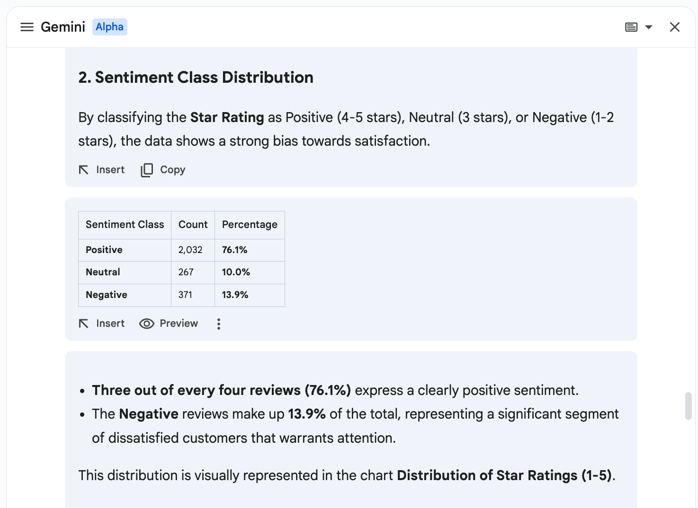Click the Gemini title text
Image resolution: width=698 pixels, height=508 pixels.
click(x=63, y=27)
